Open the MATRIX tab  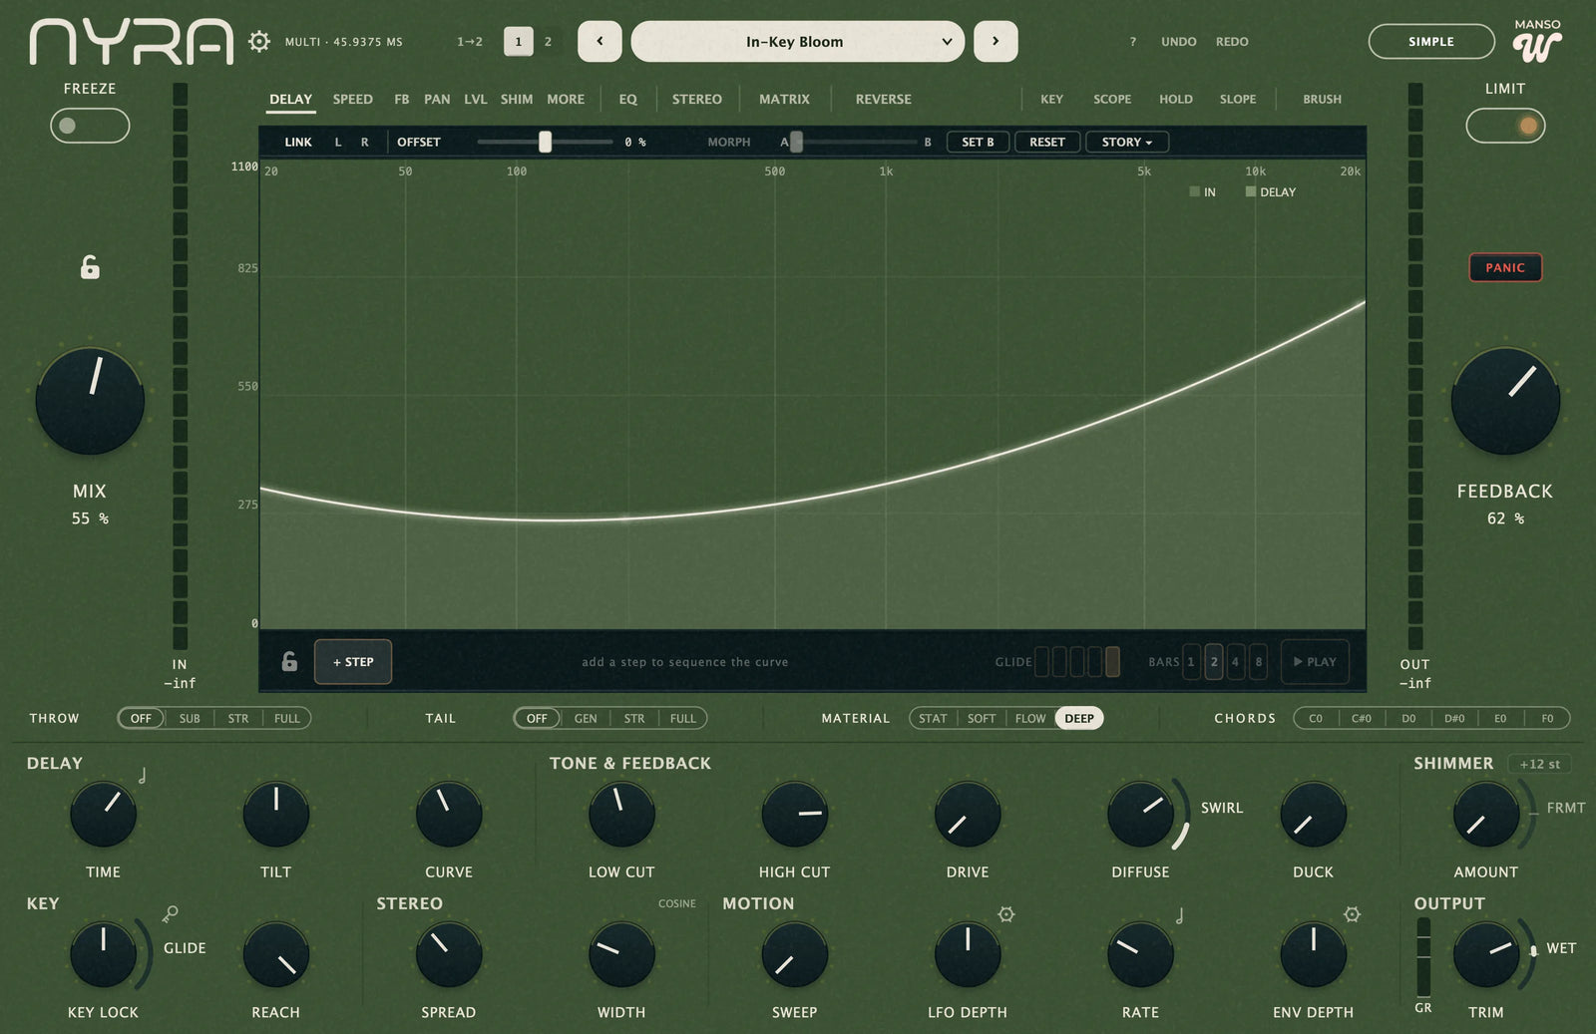pos(784,99)
